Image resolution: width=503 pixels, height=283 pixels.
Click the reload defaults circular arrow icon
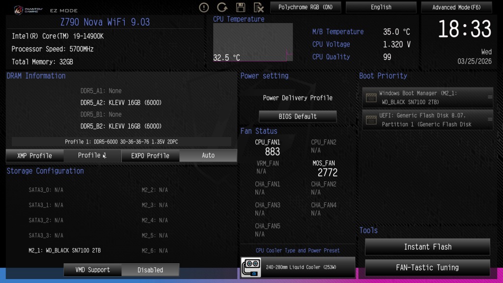coord(222,7)
